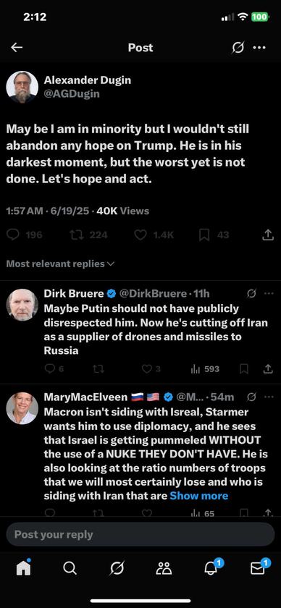Screen dimensions: 281x608
Task: Open Home tab in bottom navigation
Action: pyautogui.click(x=24, y=568)
